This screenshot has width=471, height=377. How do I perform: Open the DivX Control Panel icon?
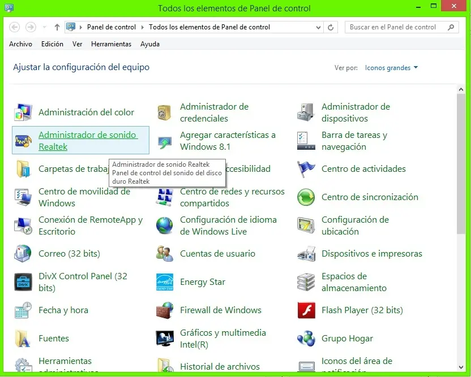pos(23,282)
